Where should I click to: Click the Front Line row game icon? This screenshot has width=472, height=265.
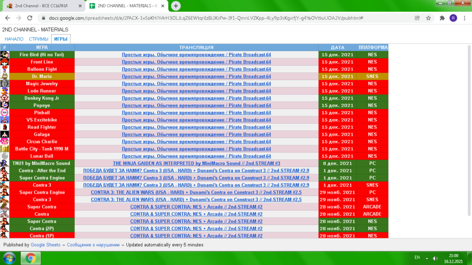tap(5, 62)
